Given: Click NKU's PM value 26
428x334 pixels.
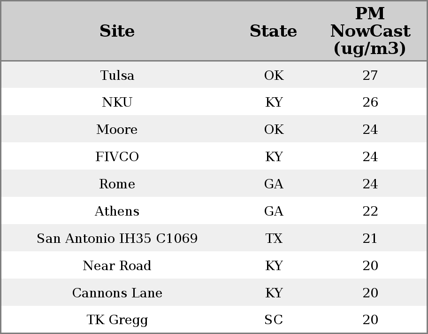Looking at the screenshot, I should point(370,102).
